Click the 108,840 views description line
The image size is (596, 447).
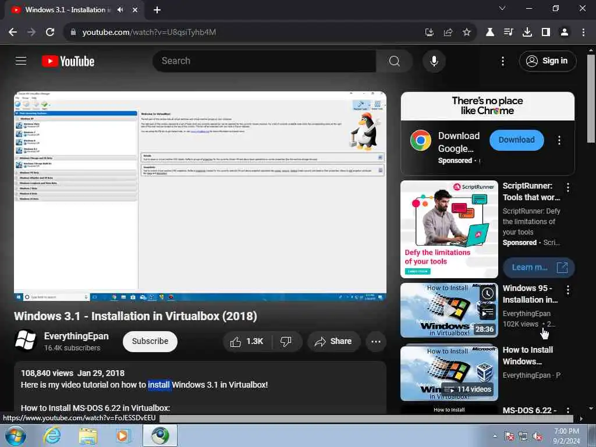point(73,373)
